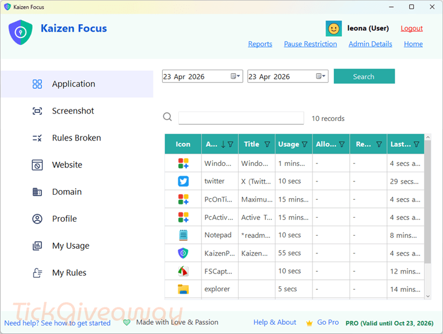Click the PcActiv... row app icon
Screen dimensions: 443x334
(x=183, y=217)
